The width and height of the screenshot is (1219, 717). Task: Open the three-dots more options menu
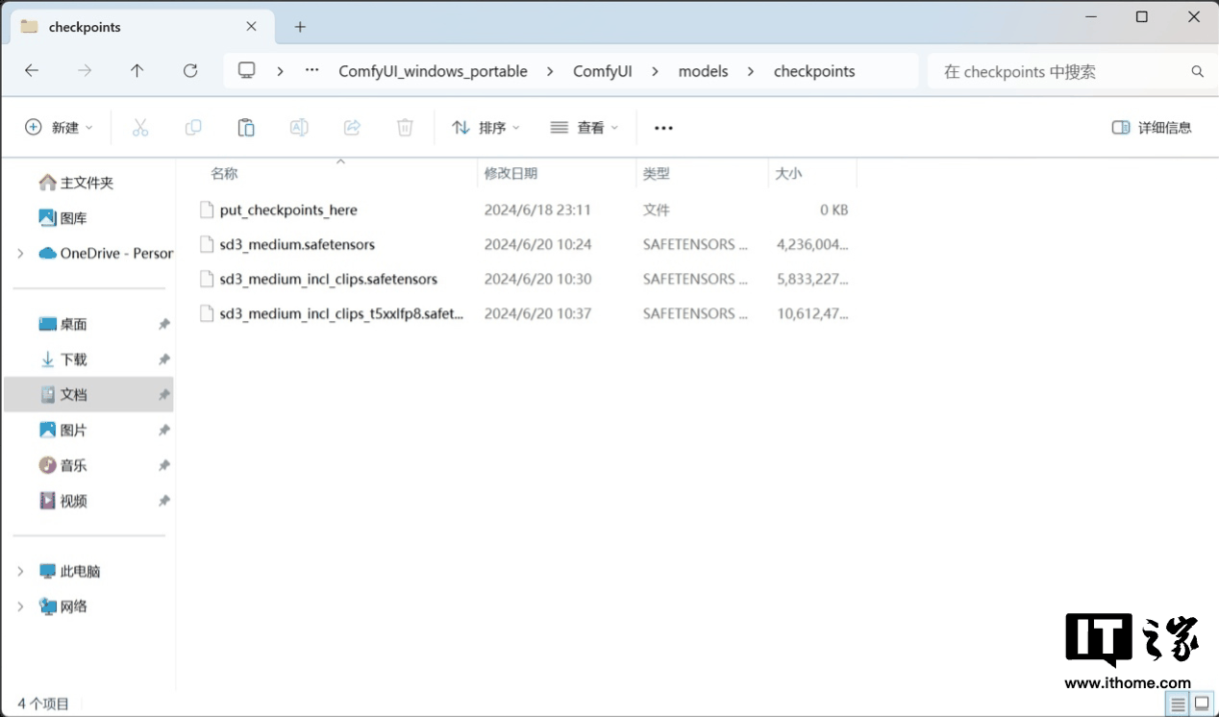(x=663, y=127)
